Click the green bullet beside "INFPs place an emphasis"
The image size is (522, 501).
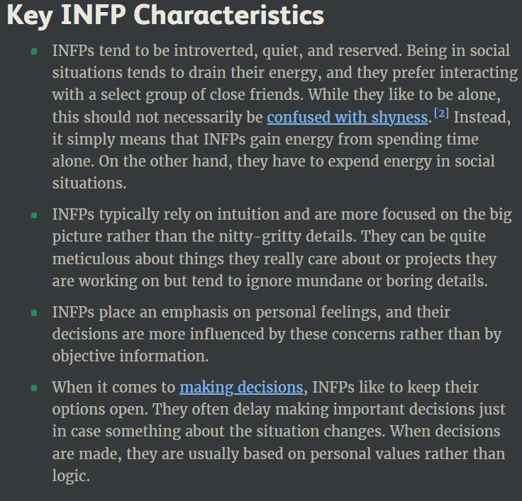pos(34,313)
